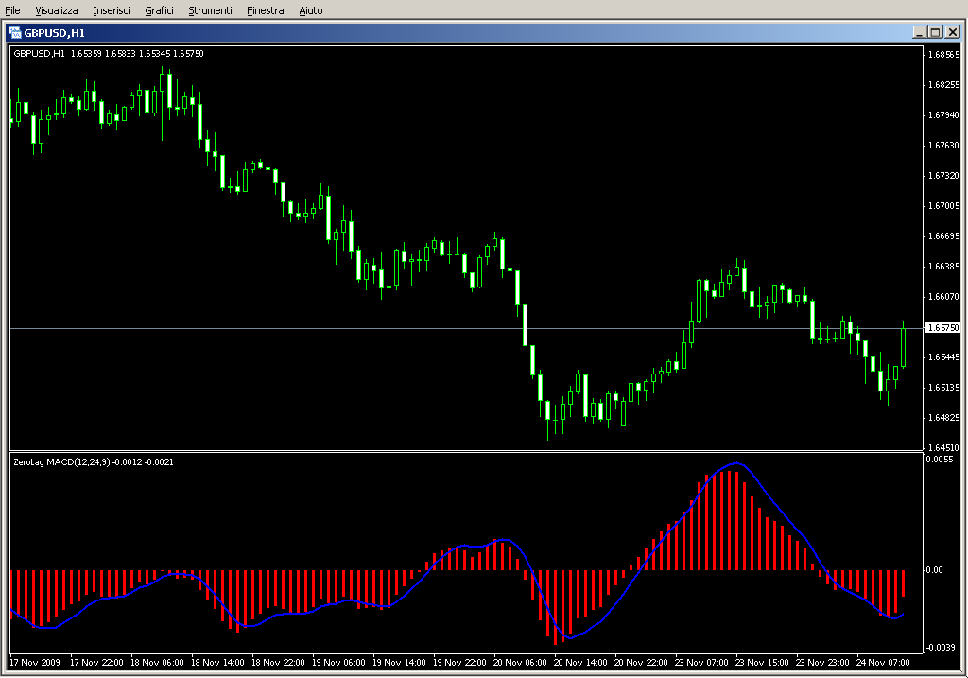Click price scale value 1.64510
The width and height of the screenshot is (968, 678).
(944, 447)
